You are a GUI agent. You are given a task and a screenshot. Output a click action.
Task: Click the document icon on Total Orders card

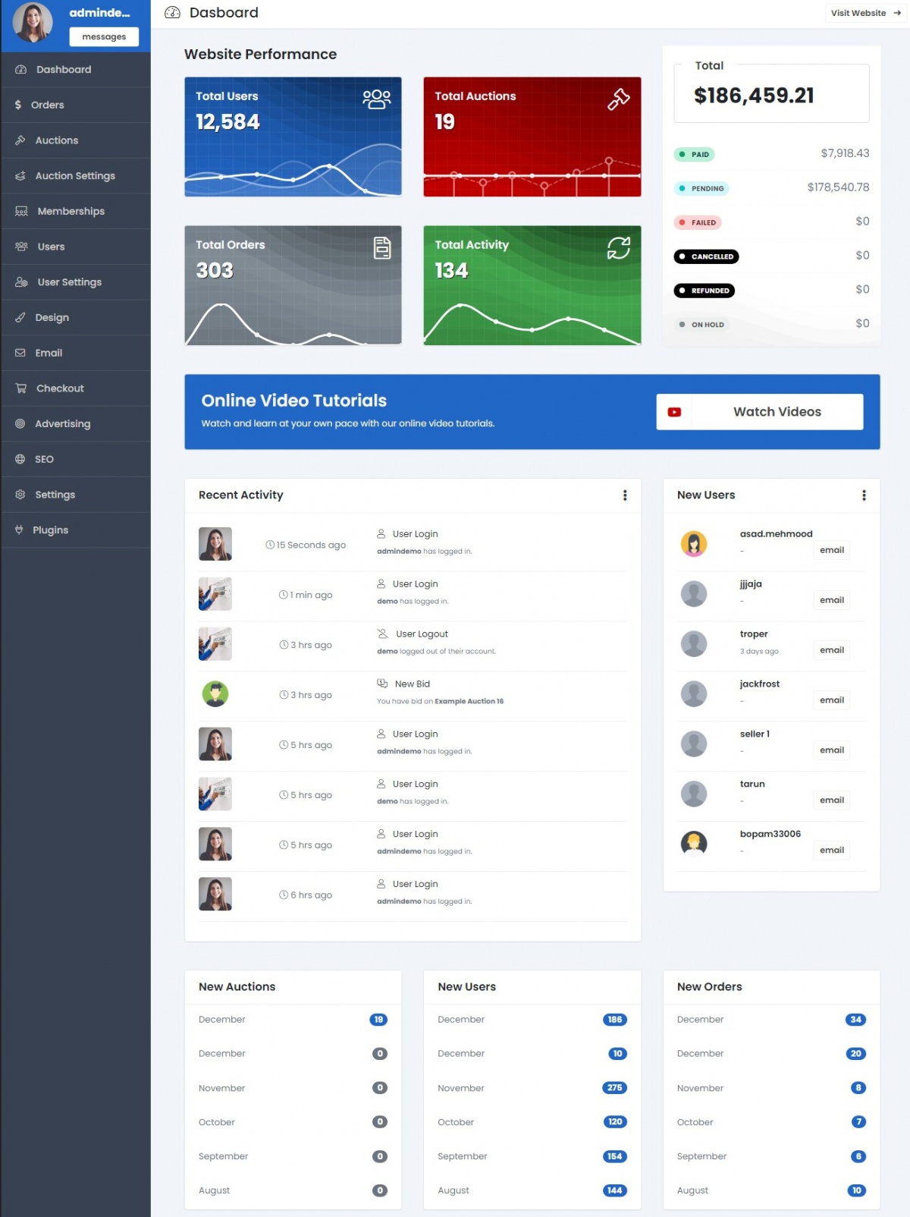(382, 248)
